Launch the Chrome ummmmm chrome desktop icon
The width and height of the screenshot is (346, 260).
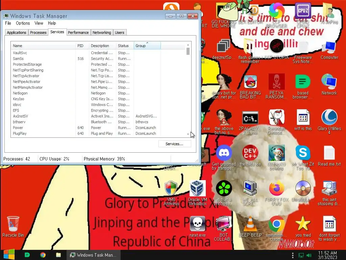(x=276, y=229)
